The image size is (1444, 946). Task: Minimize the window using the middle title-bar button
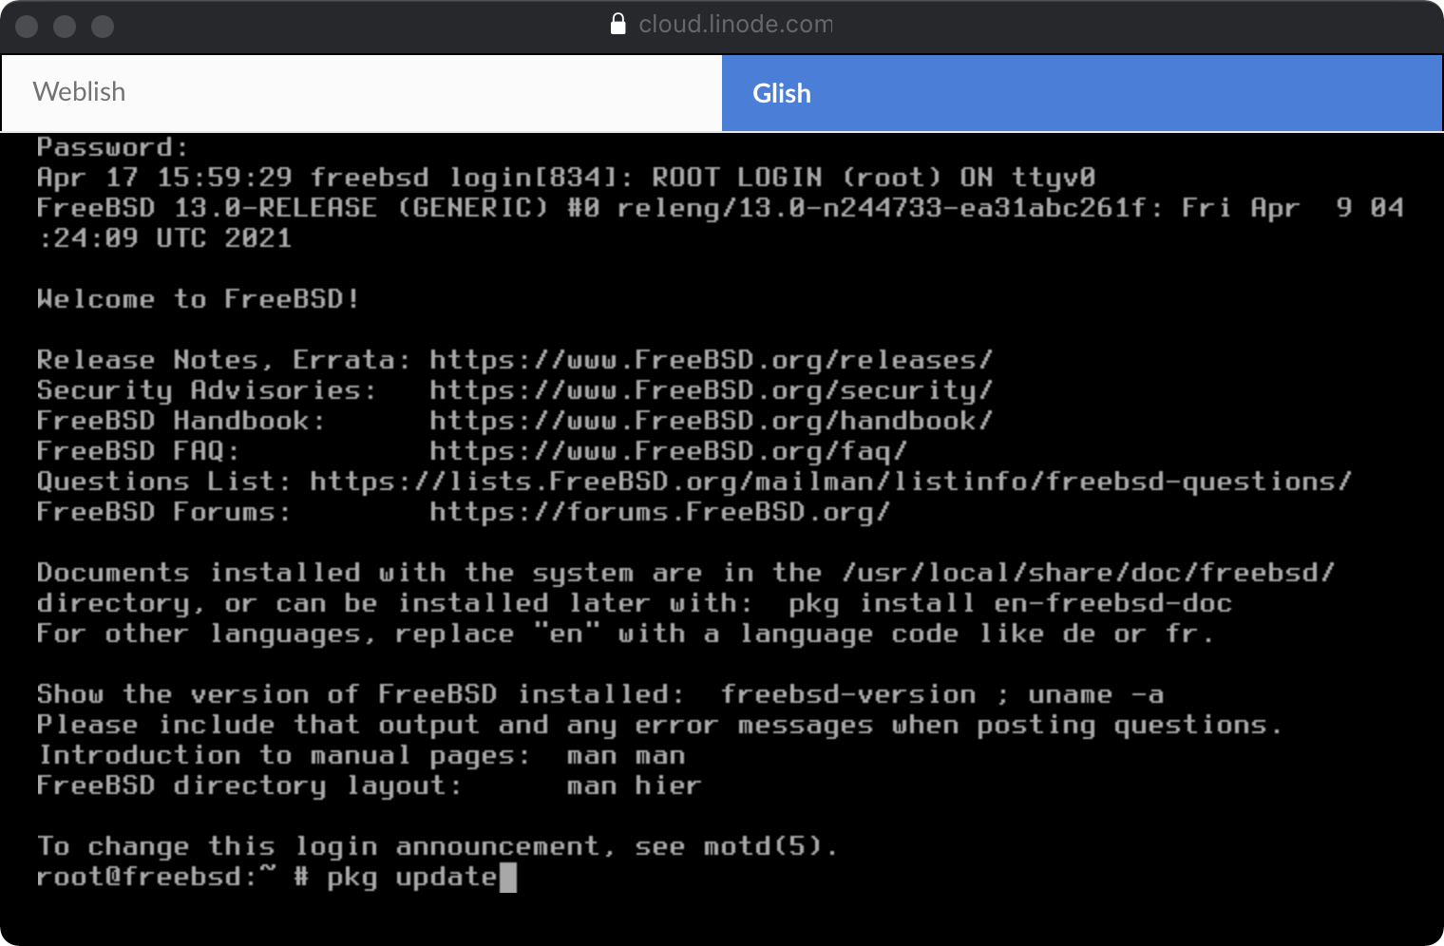65,27
